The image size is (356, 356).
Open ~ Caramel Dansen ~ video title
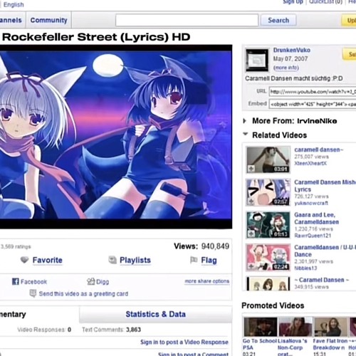(322, 280)
